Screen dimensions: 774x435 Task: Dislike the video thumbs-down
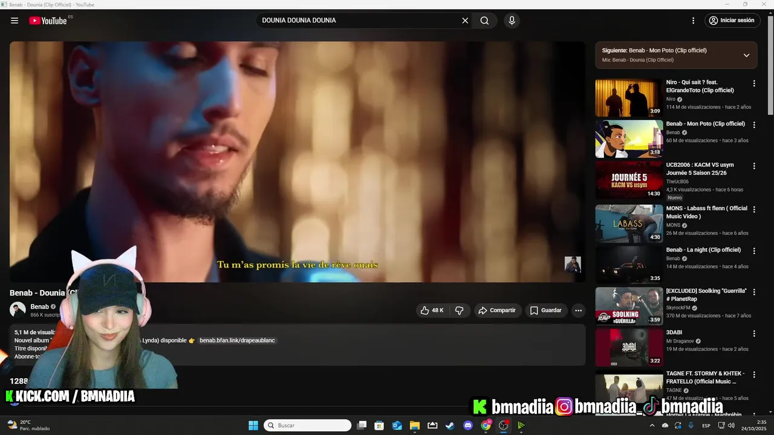460,311
